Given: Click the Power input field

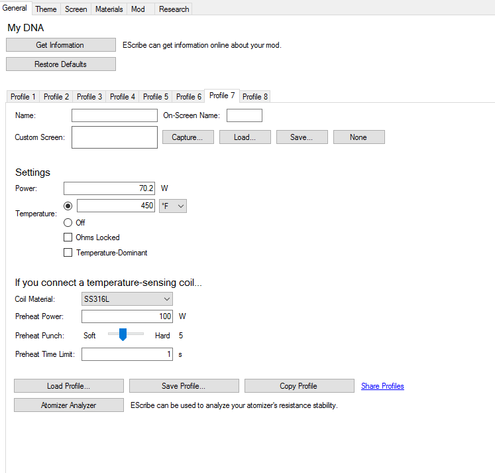Looking at the screenshot, I should [109, 188].
